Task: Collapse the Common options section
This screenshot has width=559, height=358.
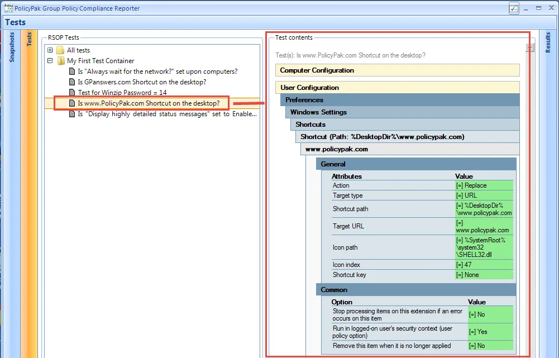Action: (x=416, y=289)
